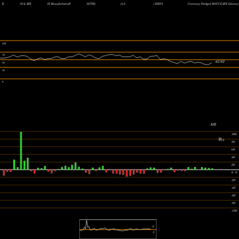Viewport: 239px width, 239px height.
Task: Click the HEFA ticker text in header
Action: tap(159, 4)
